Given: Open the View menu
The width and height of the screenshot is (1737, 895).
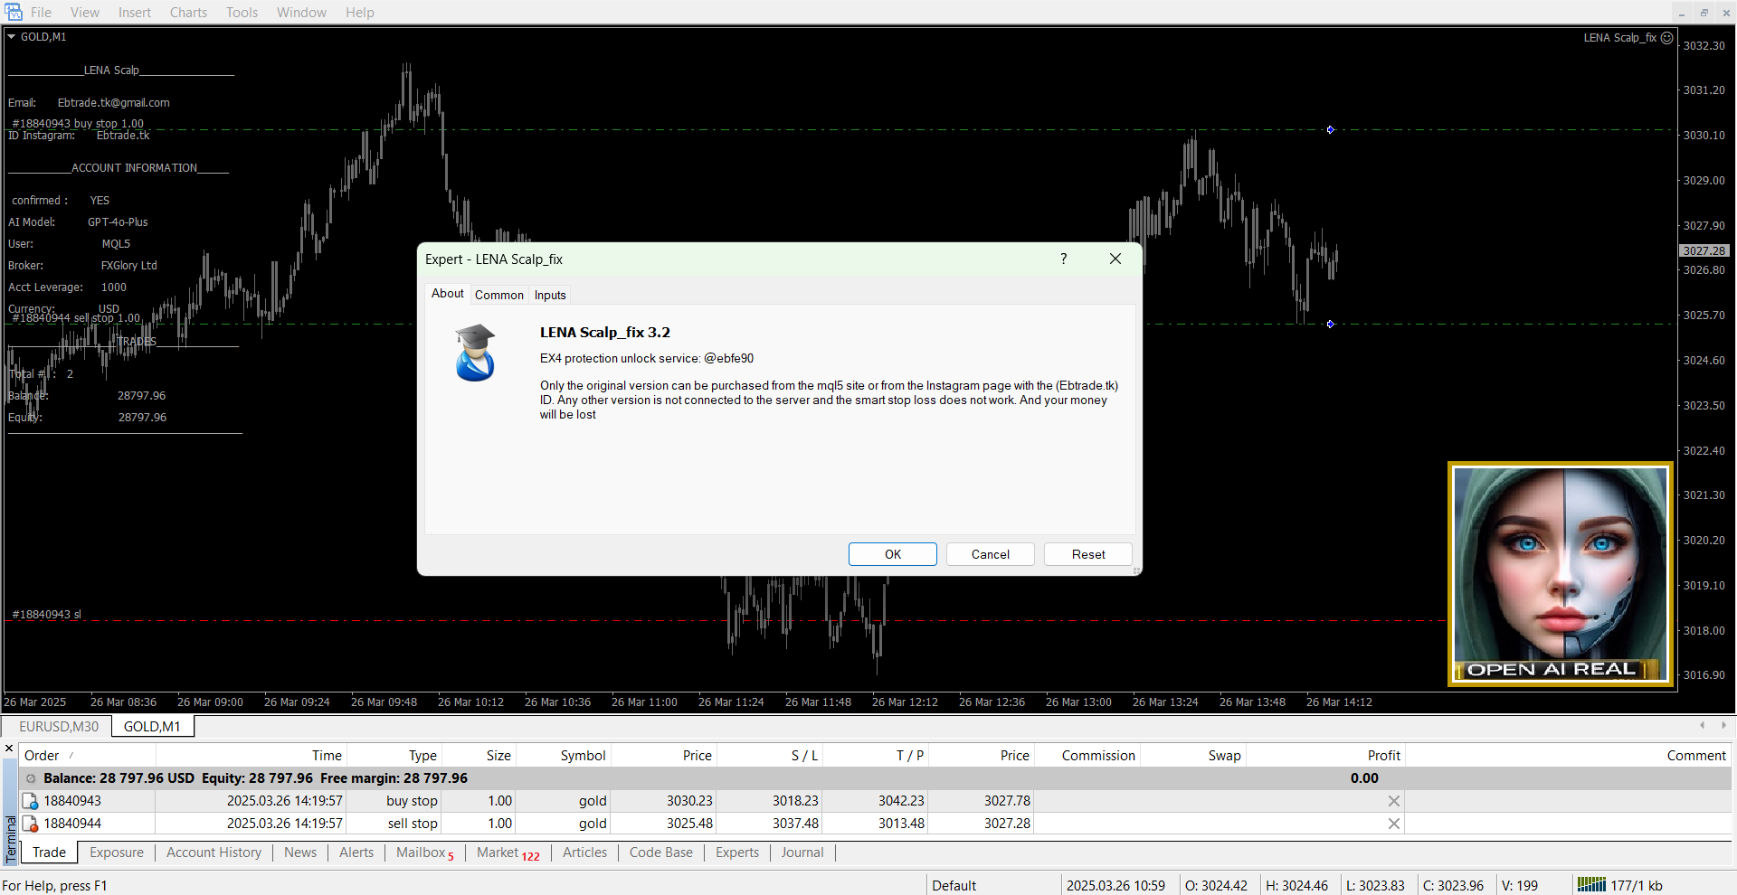Looking at the screenshot, I should [x=85, y=13].
